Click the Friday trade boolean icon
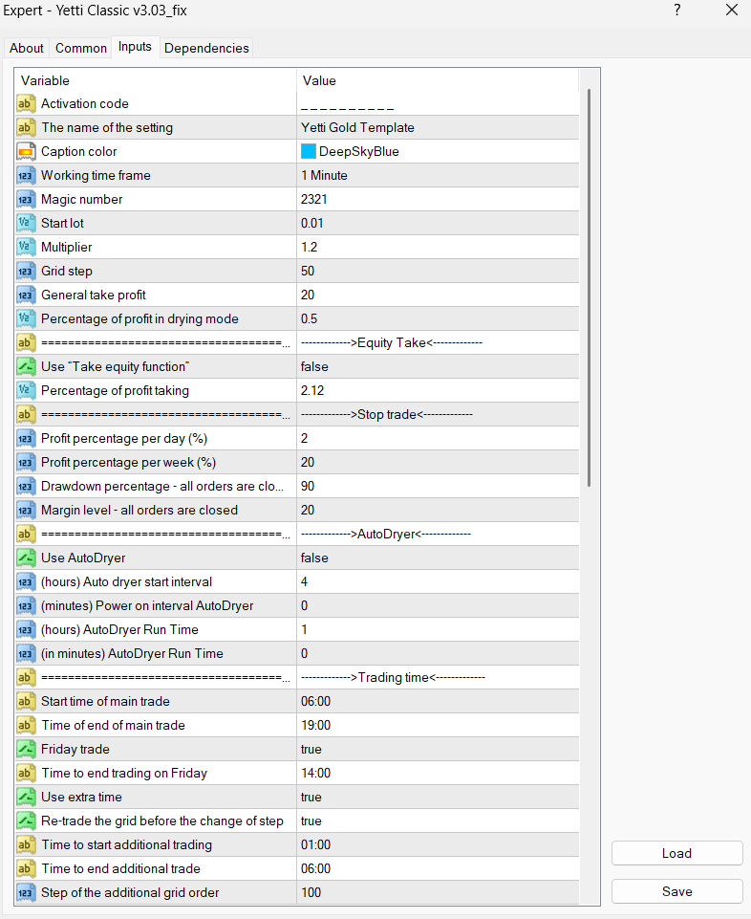Image resolution: width=751 pixels, height=919 pixels. point(26,749)
